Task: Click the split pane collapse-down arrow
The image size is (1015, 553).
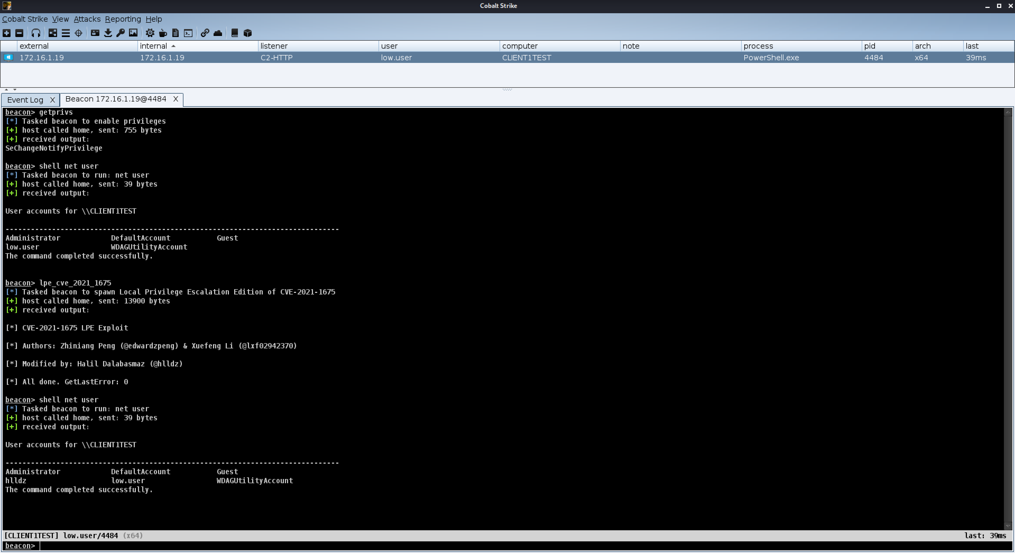Action: pyautogui.click(x=15, y=90)
